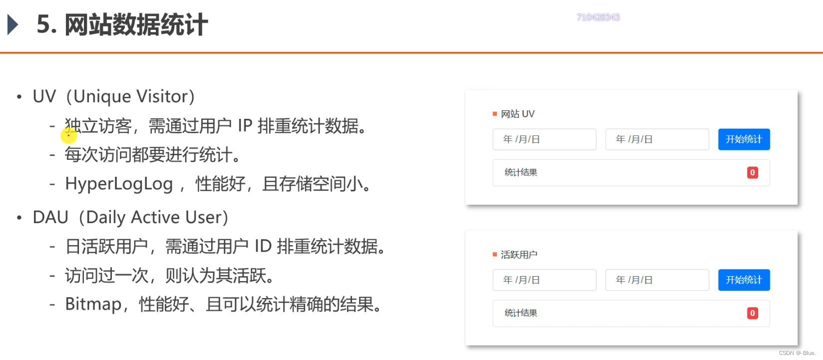
Task: Click the line 访问过一次，则认为其活跃
Action: (x=170, y=275)
